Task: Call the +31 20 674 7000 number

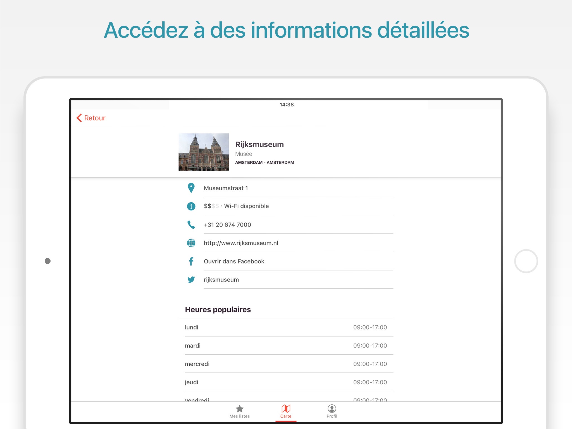Action: (227, 225)
